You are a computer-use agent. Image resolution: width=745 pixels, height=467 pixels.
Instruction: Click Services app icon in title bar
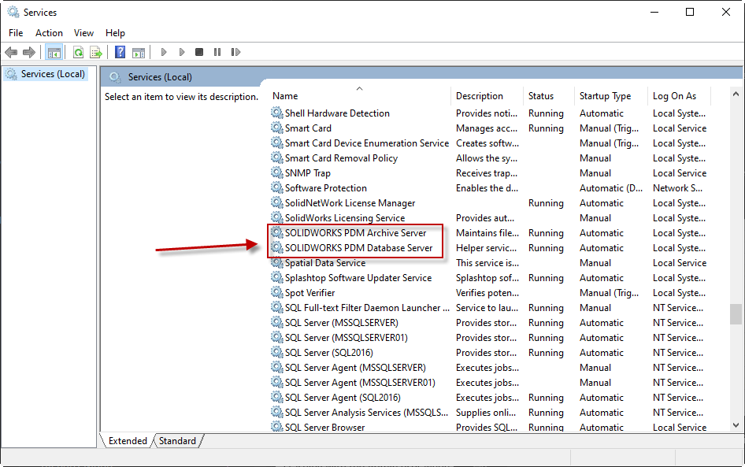[x=13, y=12]
